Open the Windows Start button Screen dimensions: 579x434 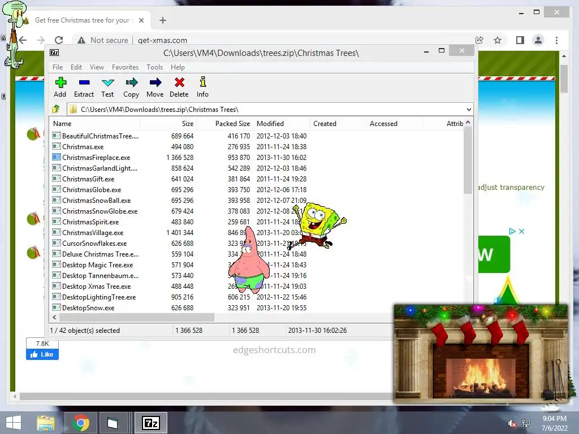click(14, 423)
